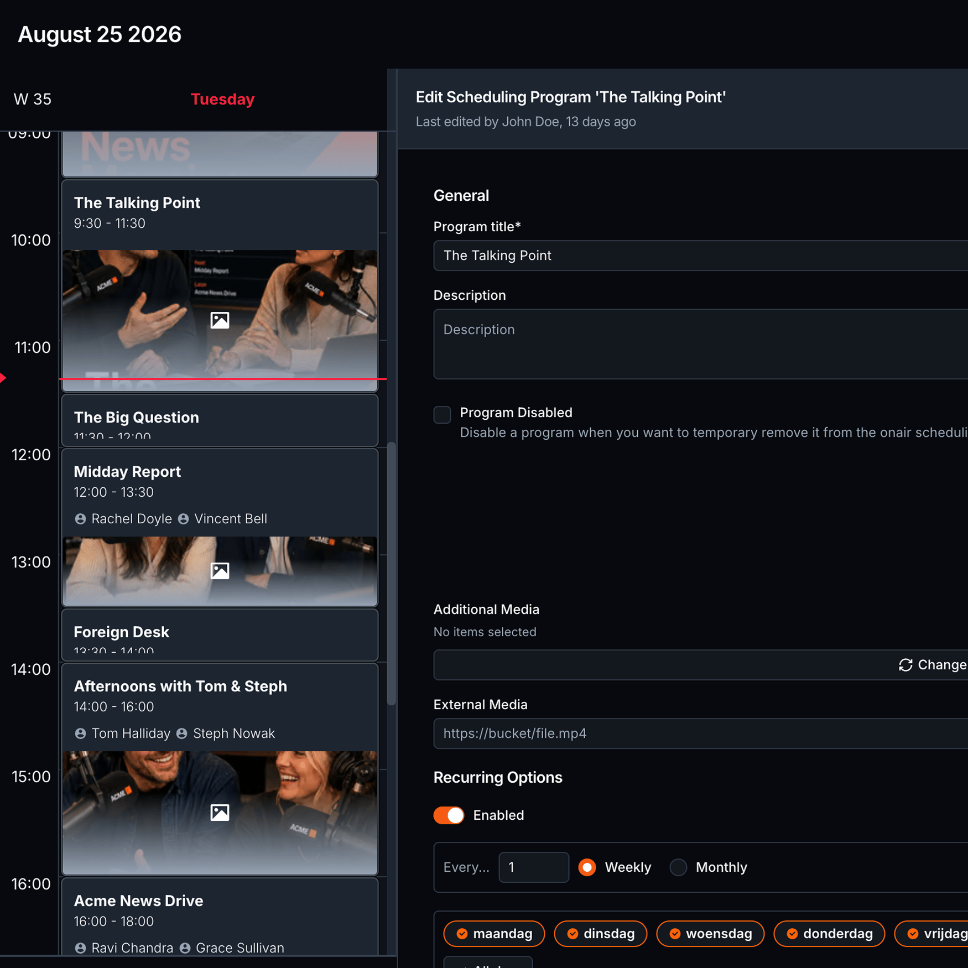This screenshot has width=968, height=968.
Task: Select the Weekly radio button
Action: (x=587, y=867)
